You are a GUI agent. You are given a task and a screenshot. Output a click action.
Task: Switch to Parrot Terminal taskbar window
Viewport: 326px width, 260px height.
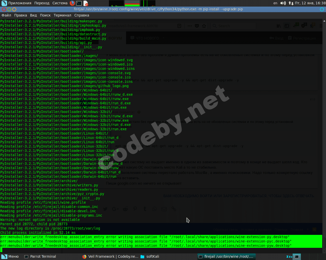click(x=40, y=256)
